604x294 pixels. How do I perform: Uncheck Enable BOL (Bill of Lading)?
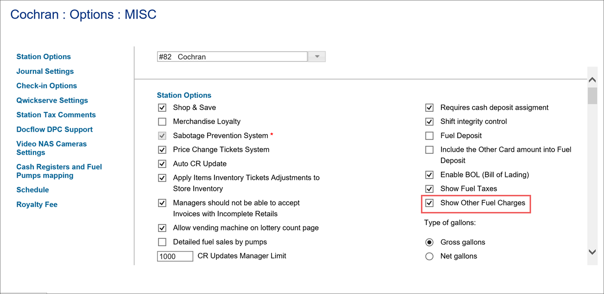(x=429, y=174)
